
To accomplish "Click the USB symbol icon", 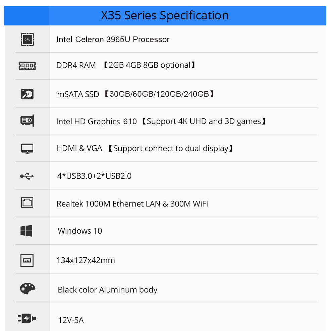I will [x=27, y=176].
